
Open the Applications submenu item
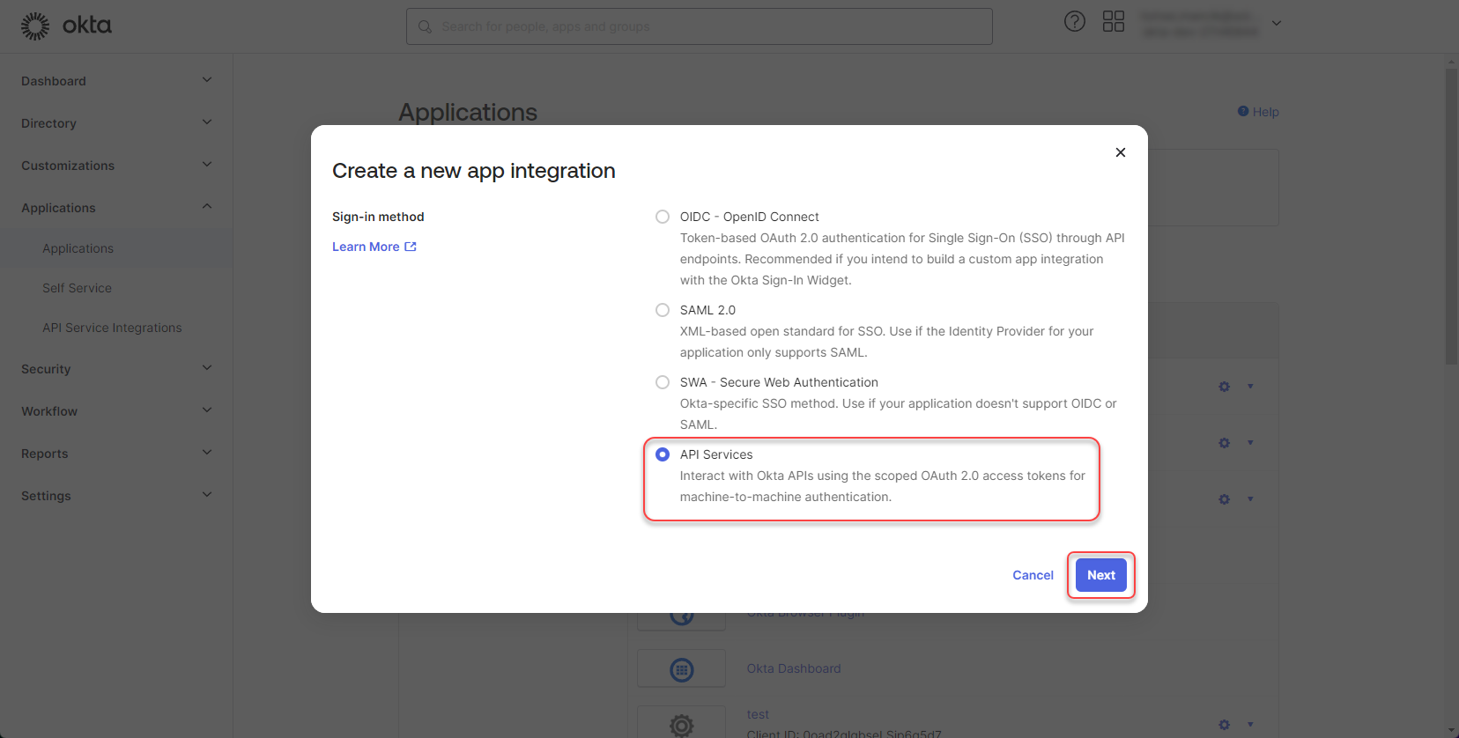tap(78, 248)
